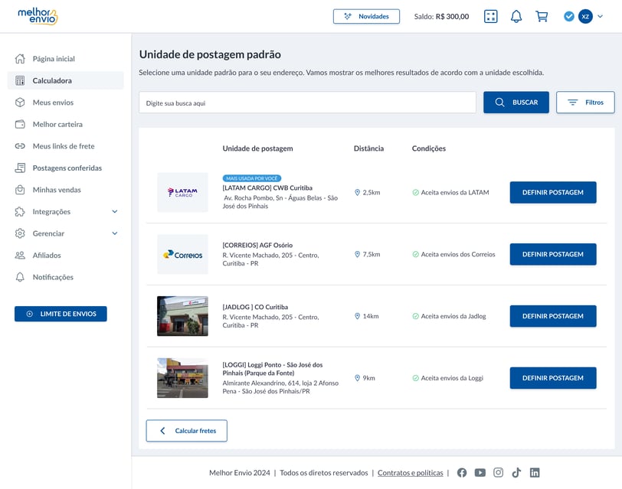
Task: Open Melhor carteira
Action: pos(57,124)
